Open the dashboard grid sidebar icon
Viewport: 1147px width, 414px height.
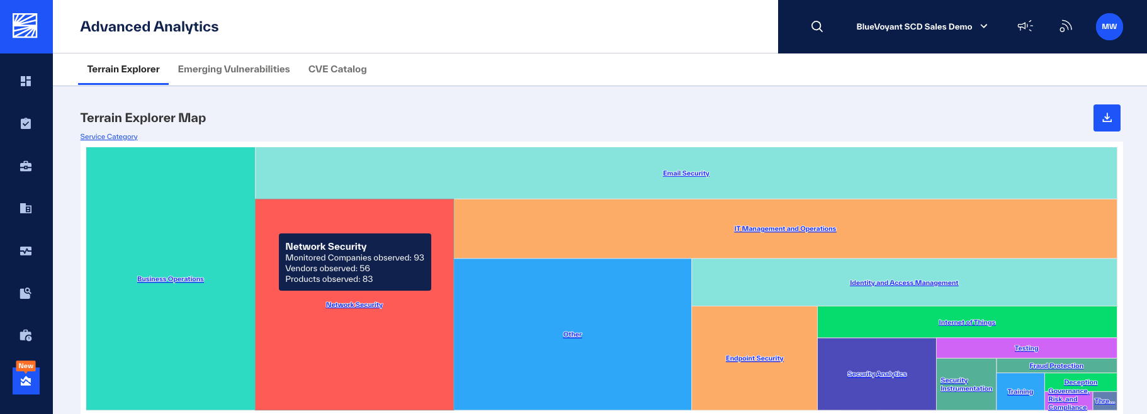pos(26,81)
